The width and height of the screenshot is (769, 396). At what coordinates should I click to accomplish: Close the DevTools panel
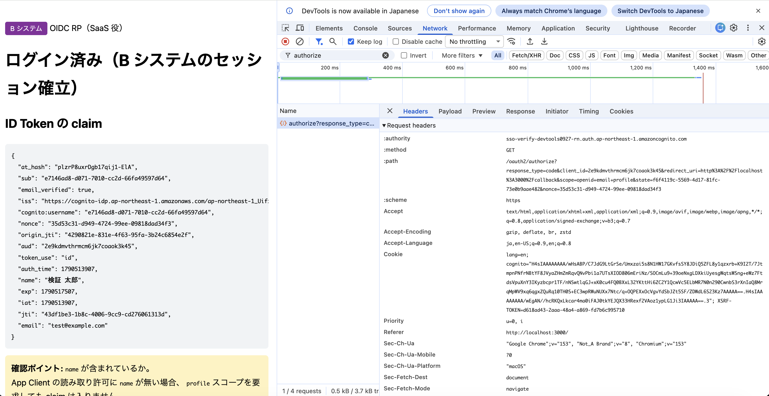click(x=762, y=28)
